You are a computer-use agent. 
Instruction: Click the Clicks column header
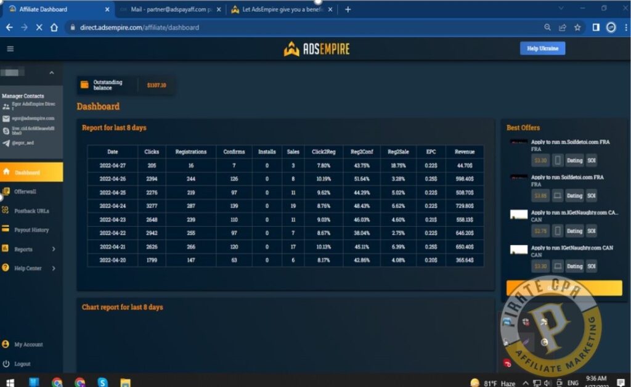click(152, 152)
